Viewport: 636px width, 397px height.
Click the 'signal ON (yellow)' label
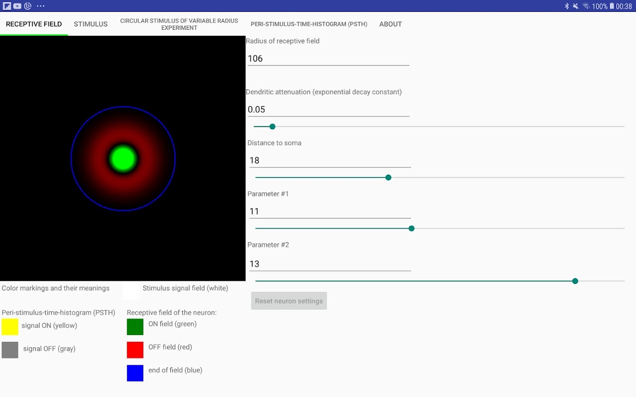(x=49, y=326)
